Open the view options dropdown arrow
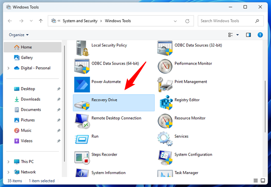271x187 pixels. (x=238, y=35)
